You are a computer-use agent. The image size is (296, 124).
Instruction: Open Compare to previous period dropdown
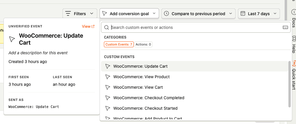click(x=199, y=14)
